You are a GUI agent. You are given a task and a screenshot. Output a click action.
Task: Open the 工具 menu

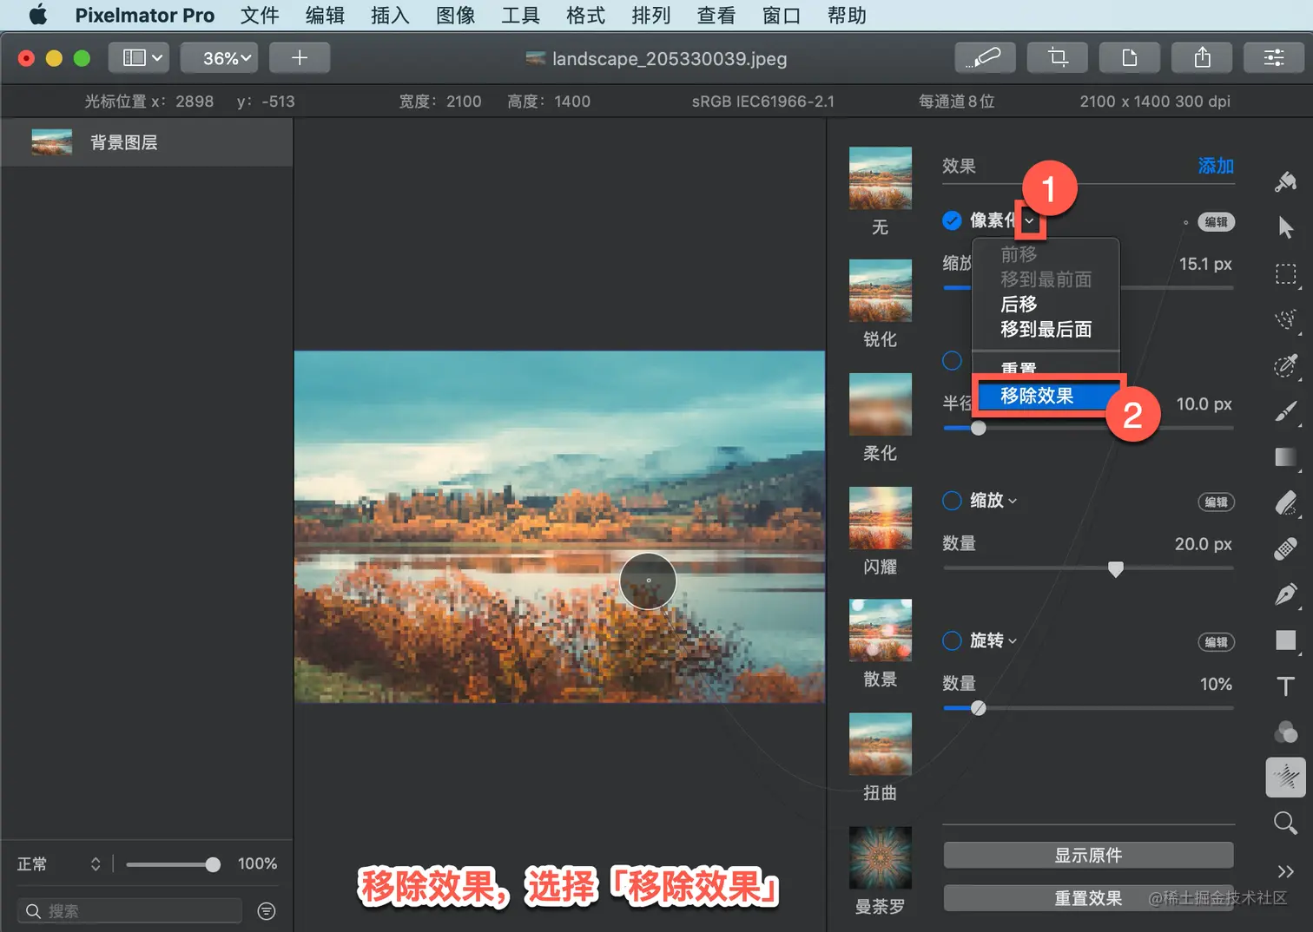click(x=520, y=15)
